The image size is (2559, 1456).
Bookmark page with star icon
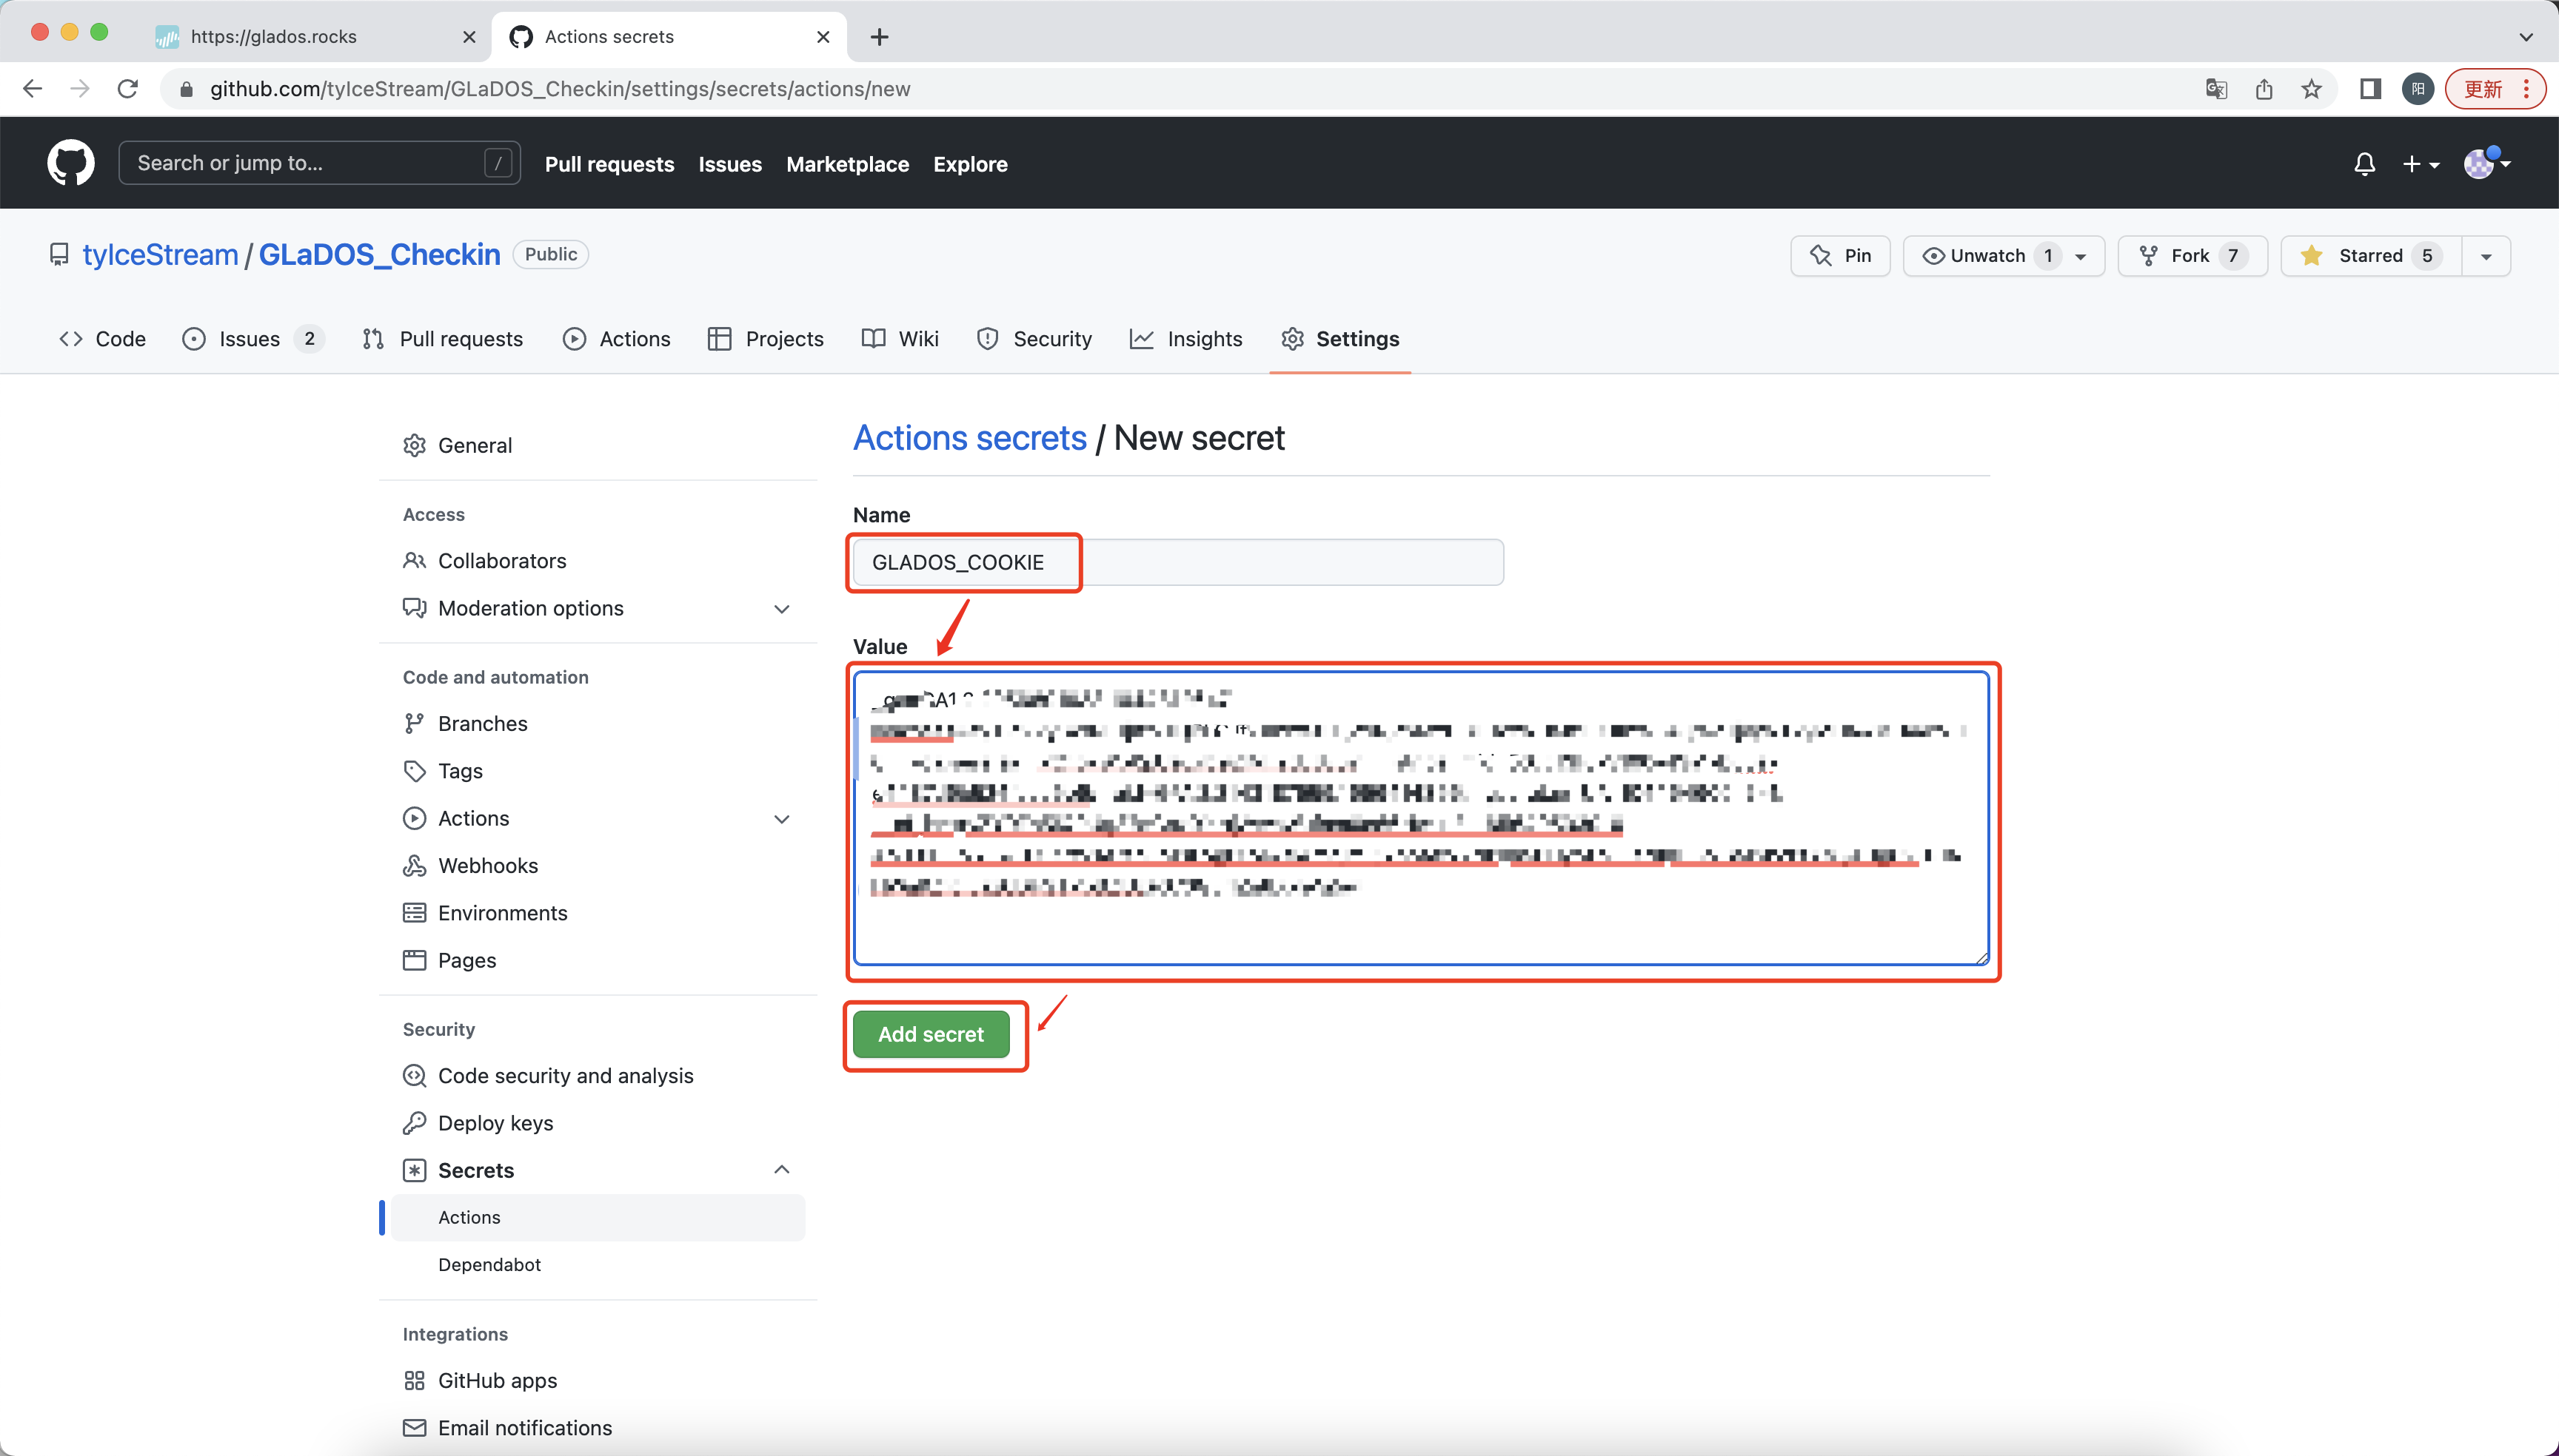(2312, 89)
